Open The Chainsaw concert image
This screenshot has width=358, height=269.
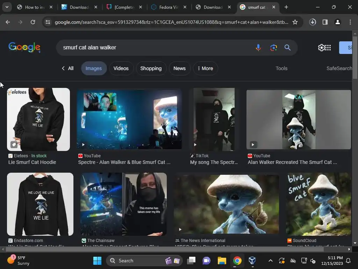click(x=123, y=204)
